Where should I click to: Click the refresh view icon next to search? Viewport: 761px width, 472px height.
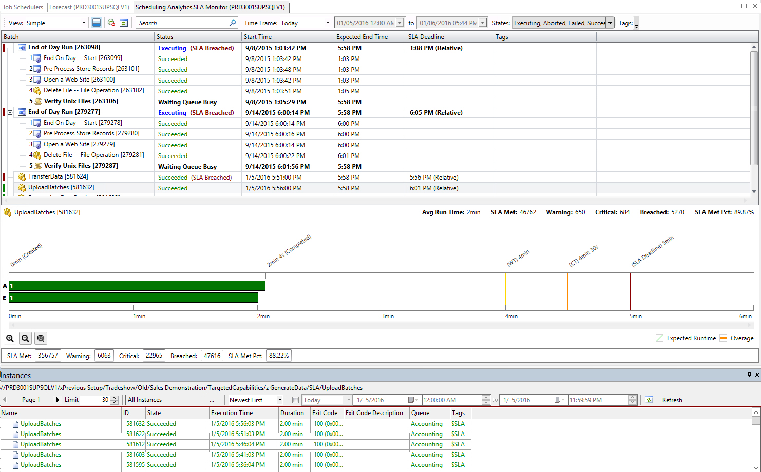[x=124, y=23]
